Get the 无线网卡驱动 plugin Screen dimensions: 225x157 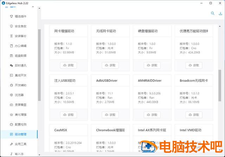coord(110,65)
